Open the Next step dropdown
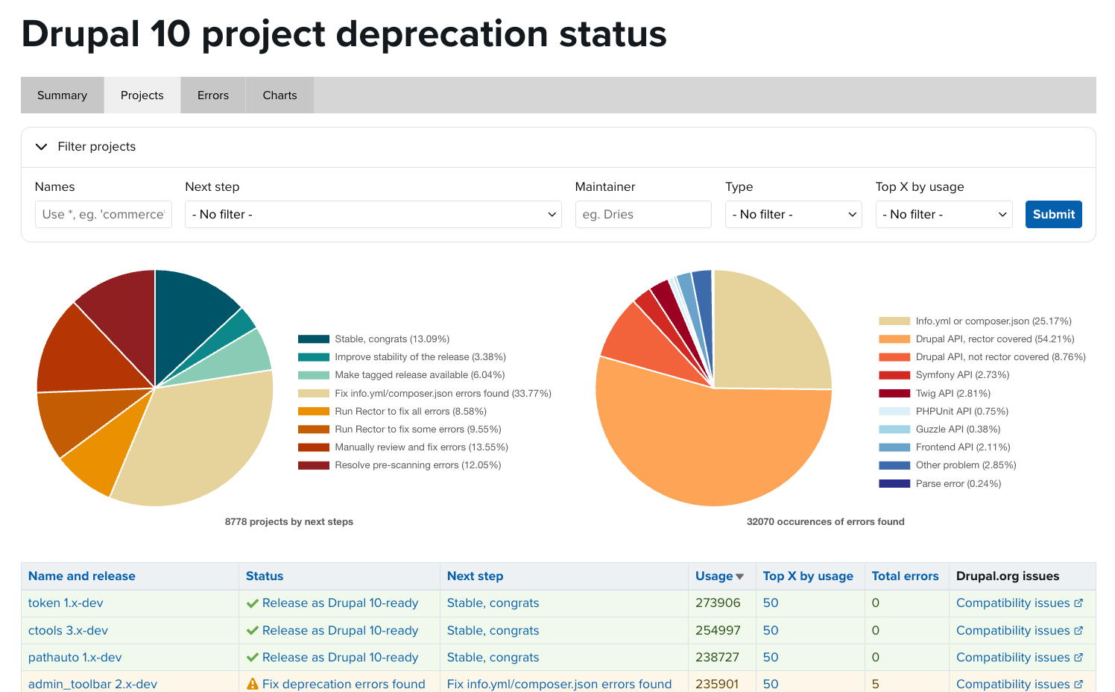The height and width of the screenshot is (692, 1115). (373, 215)
